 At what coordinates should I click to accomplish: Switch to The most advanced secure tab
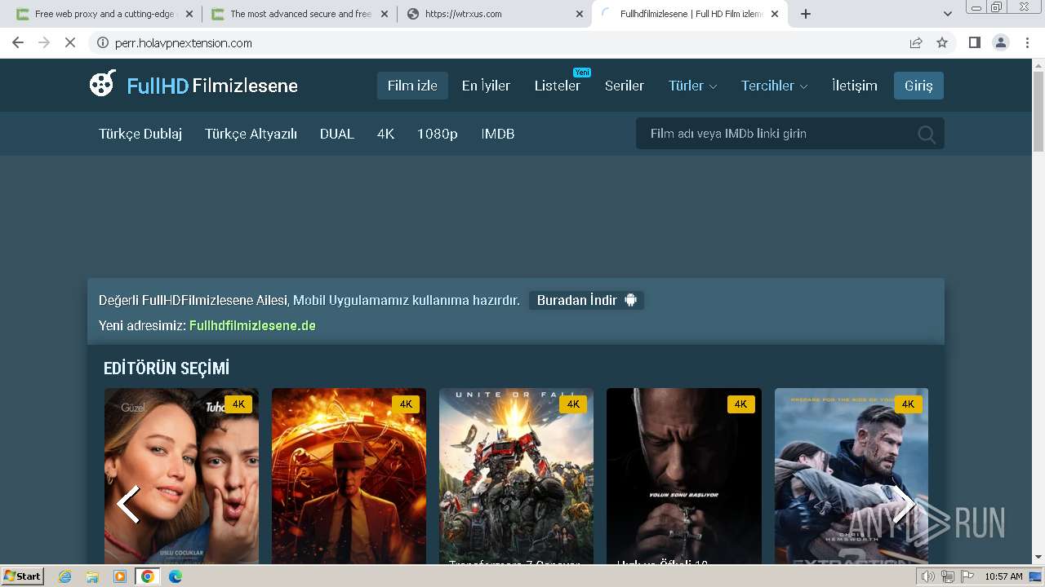tap(300, 14)
